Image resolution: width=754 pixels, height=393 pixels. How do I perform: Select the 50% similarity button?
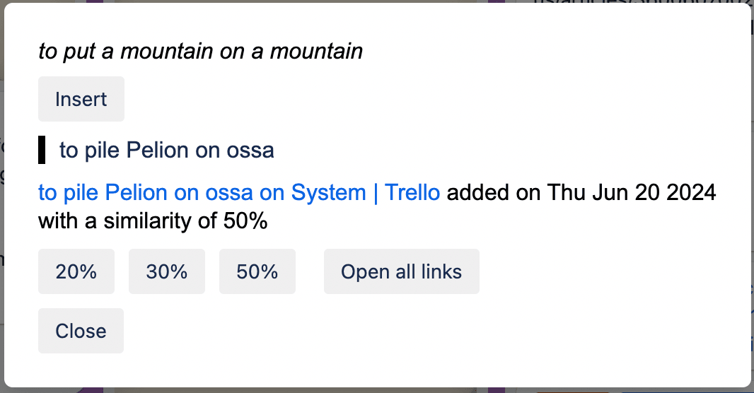[x=257, y=271]
